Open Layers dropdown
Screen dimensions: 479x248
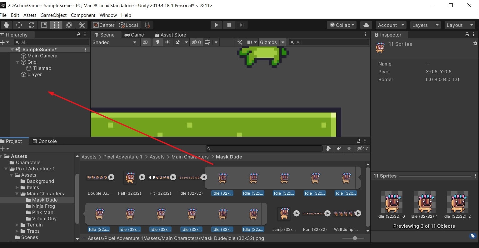tap(426, 25)
